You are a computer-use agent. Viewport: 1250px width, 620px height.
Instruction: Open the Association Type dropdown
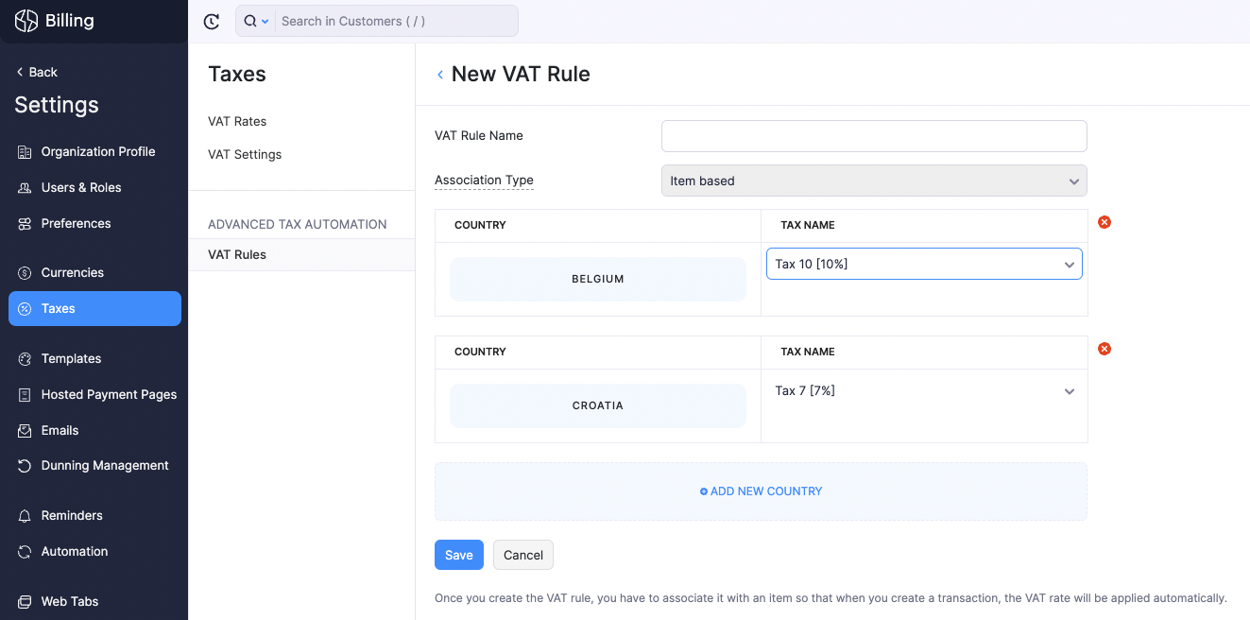pos(873,181)
